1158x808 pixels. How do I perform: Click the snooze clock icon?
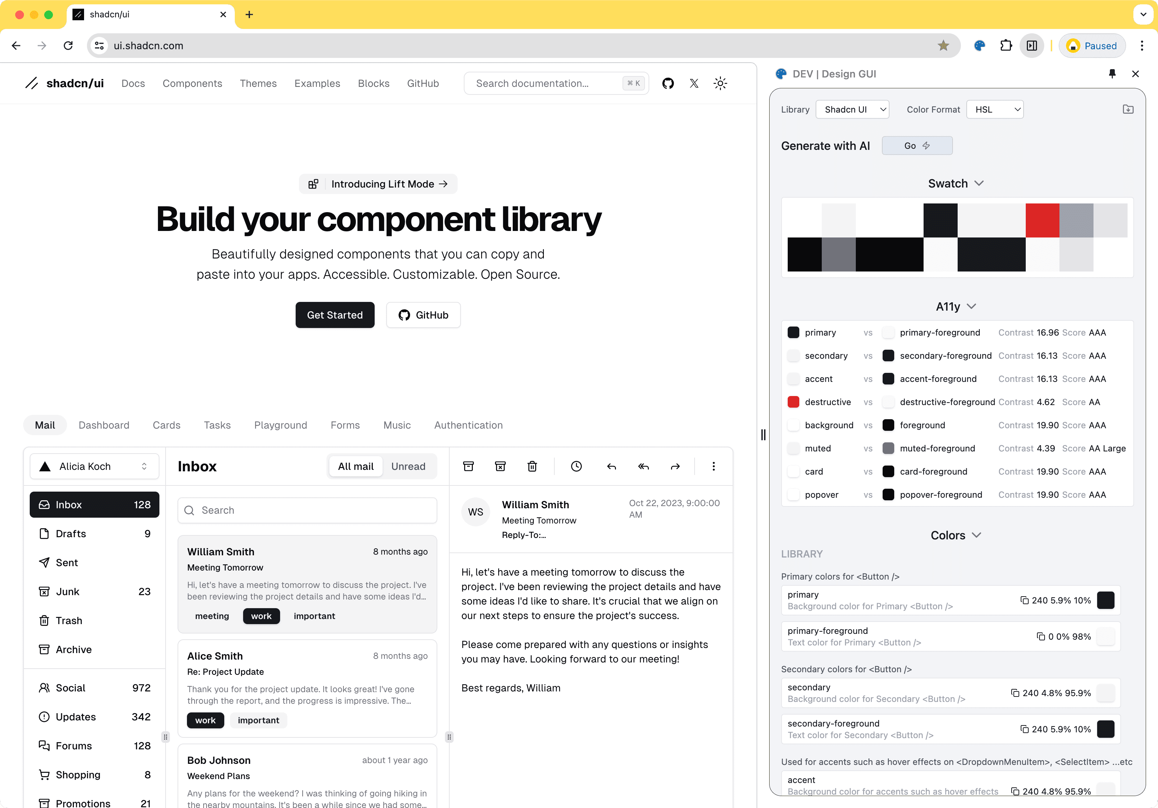coord(576,466)
